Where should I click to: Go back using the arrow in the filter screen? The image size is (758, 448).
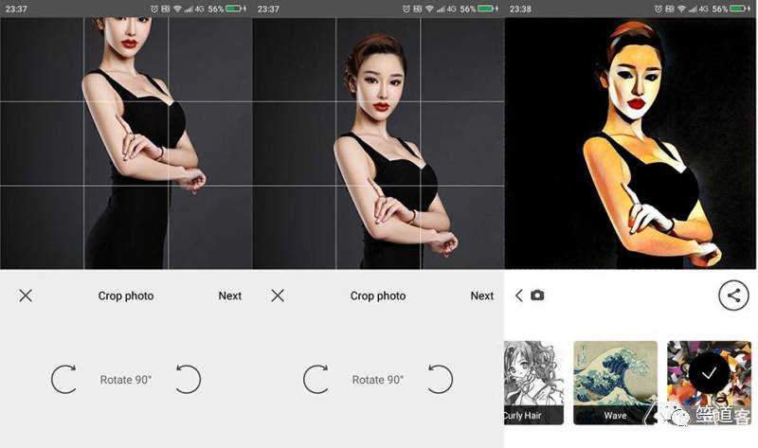(x=518, y=296)
